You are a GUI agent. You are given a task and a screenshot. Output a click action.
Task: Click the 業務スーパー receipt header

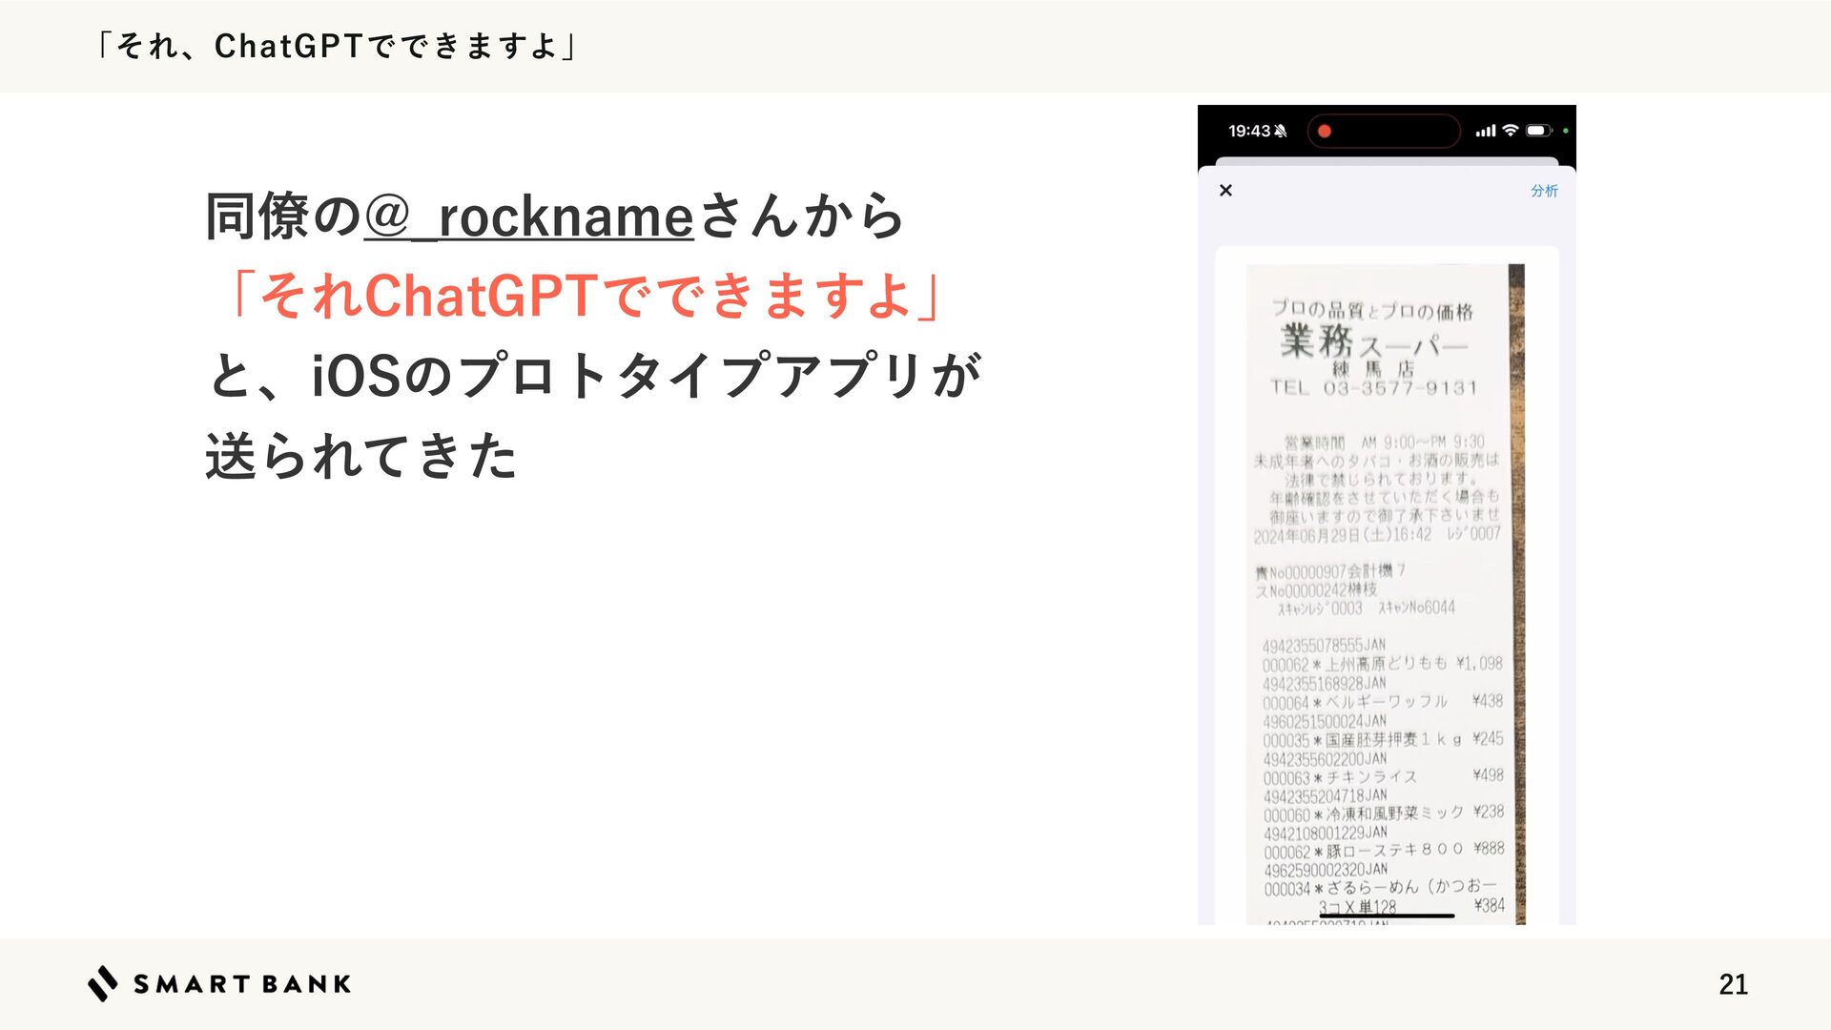[x=1373, y=341]
